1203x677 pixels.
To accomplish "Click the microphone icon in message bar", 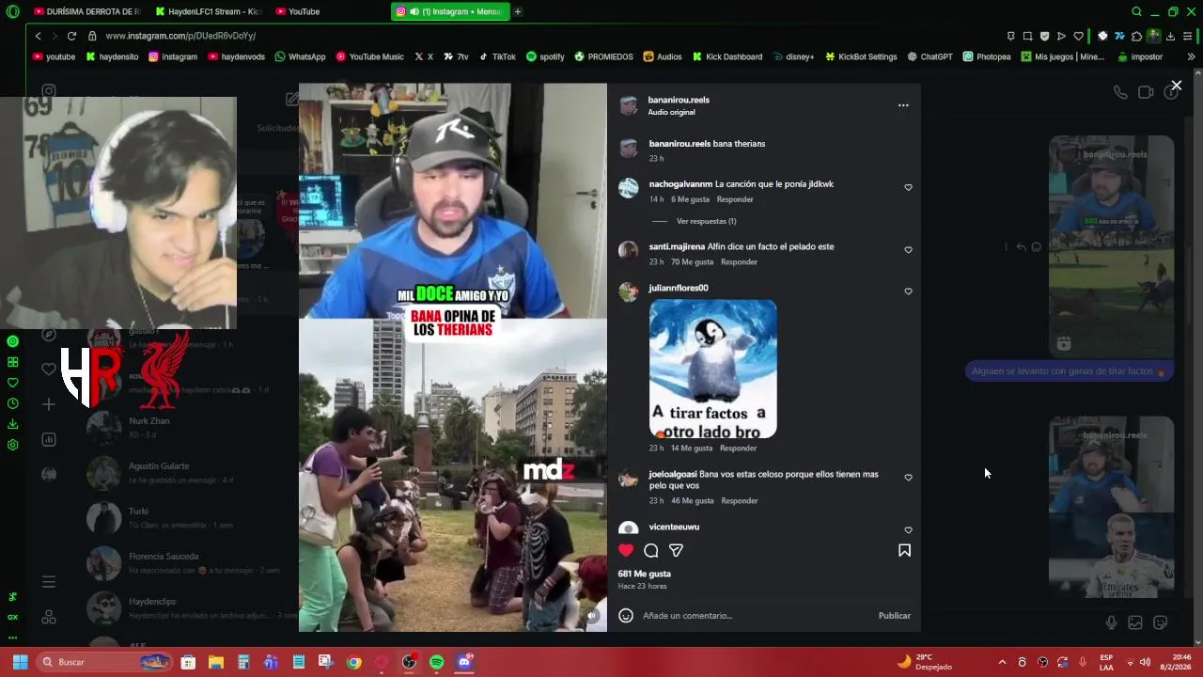I will pos(1111,622).
